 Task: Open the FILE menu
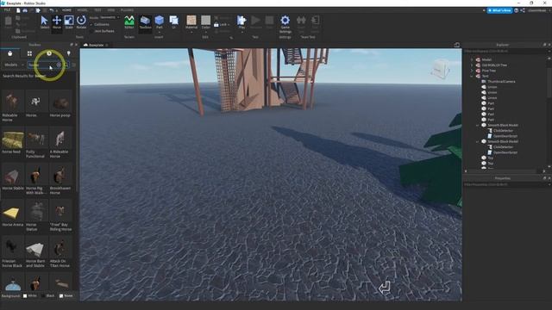7,10
